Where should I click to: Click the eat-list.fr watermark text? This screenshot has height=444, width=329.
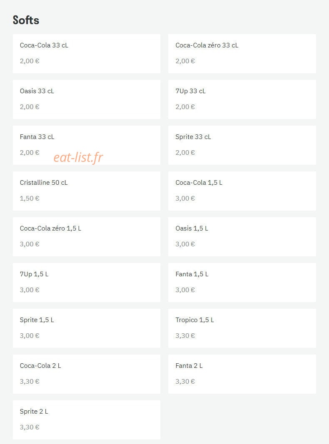78,157
